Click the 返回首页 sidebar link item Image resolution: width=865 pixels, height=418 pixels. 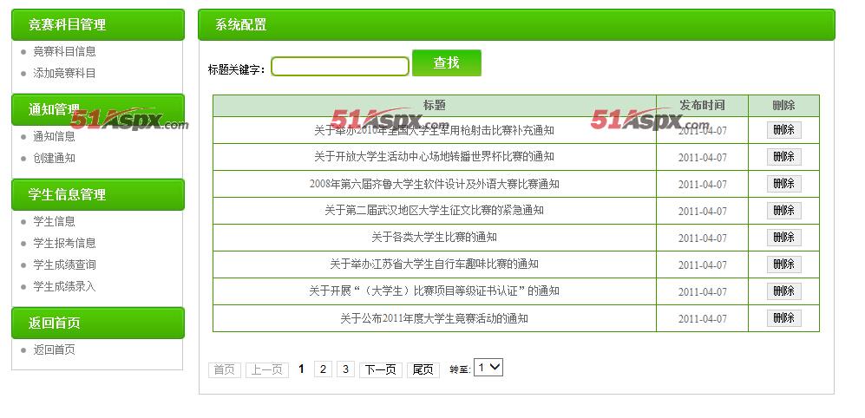pos(54,349)
